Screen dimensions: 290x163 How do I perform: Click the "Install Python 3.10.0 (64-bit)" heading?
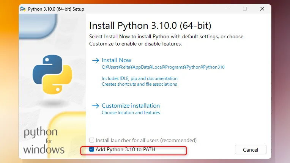(150, 26)
